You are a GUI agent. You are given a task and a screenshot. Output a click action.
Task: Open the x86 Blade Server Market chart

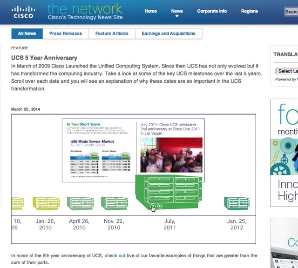100,159
